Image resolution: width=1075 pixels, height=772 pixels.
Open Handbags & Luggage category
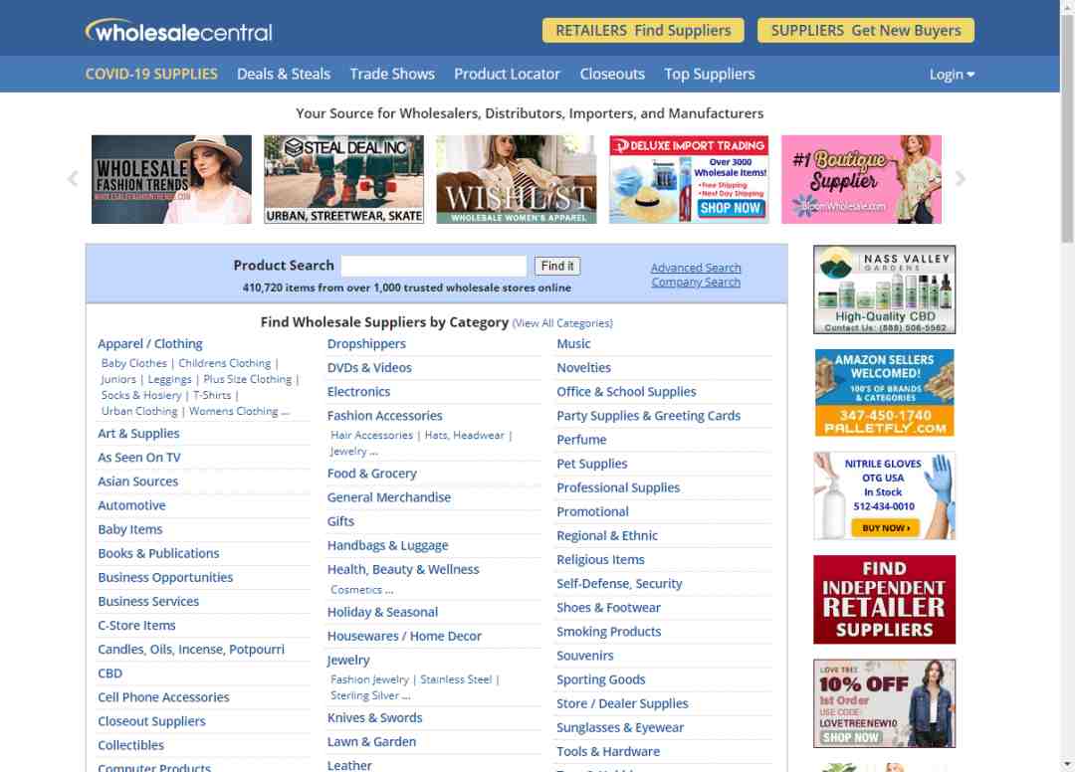click(x=387, y=545)
